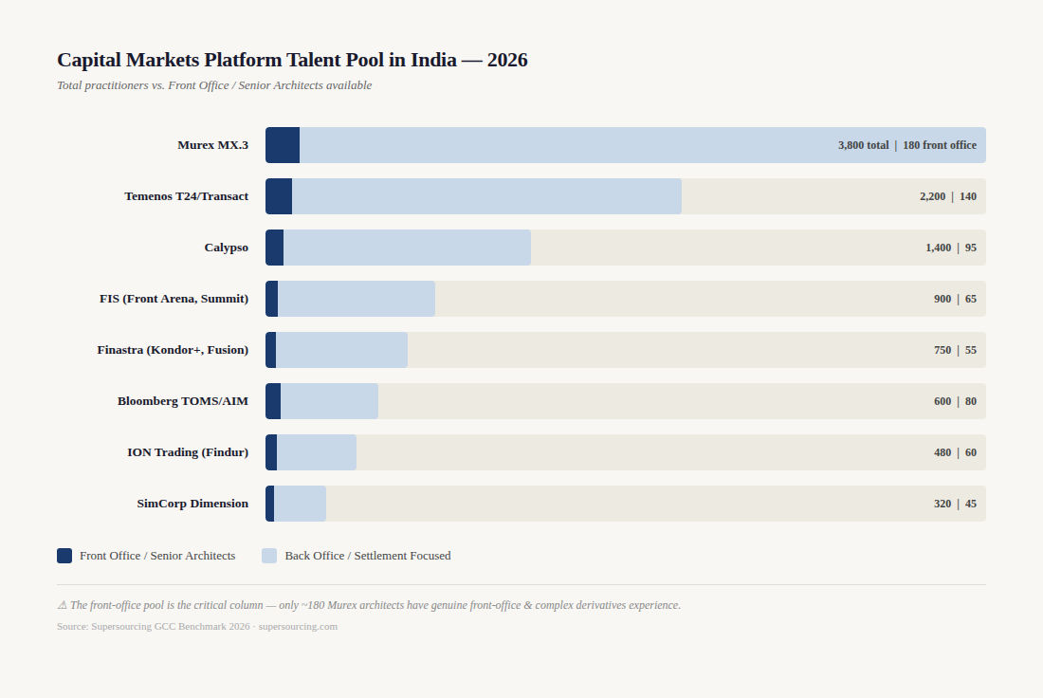Image resolution: width=1043 pixels, height=698 pixels.
Task: Select the 'Bloomberg TOMS/AIM' row label
Action: point(183,401)
